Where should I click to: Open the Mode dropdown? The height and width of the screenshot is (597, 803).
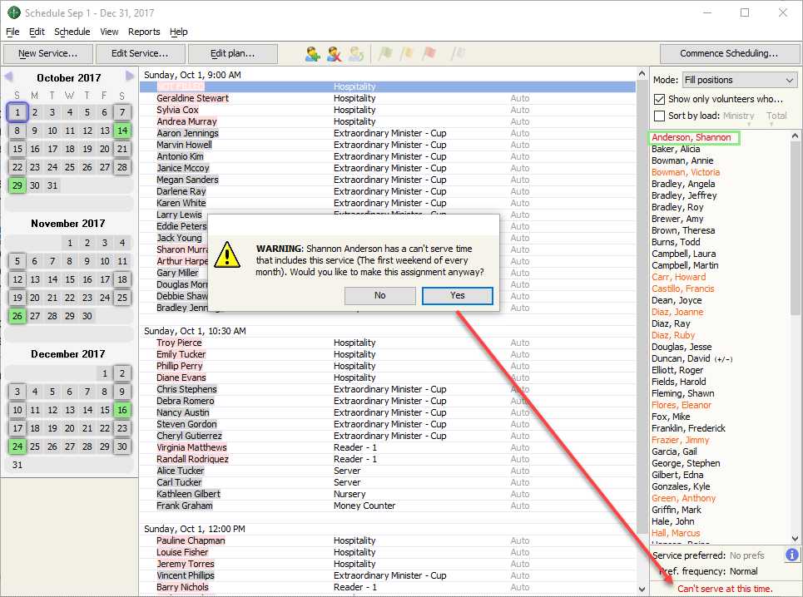(739, 80)
